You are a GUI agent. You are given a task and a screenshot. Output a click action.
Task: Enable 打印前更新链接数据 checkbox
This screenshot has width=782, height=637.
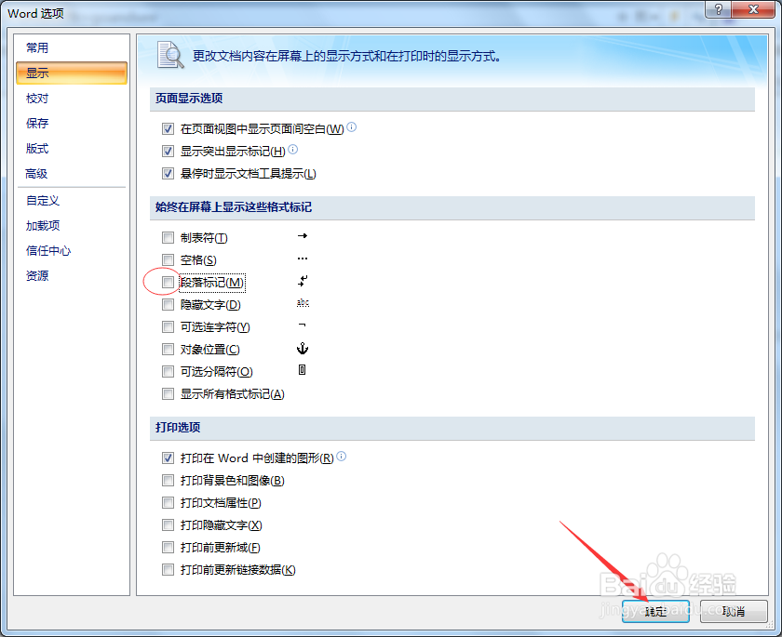[x=169, y=569]
